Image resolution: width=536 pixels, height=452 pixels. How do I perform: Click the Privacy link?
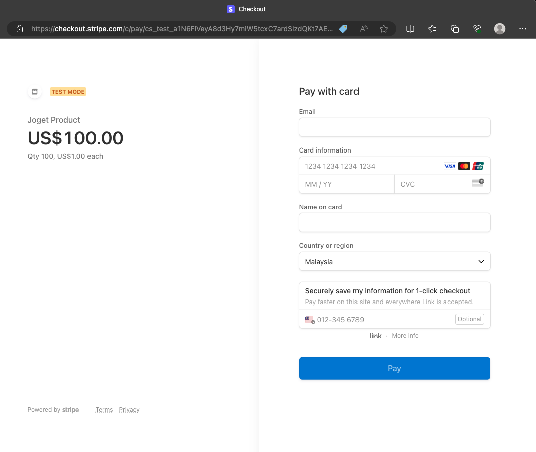pyautogui.click(x=129, y=410)
